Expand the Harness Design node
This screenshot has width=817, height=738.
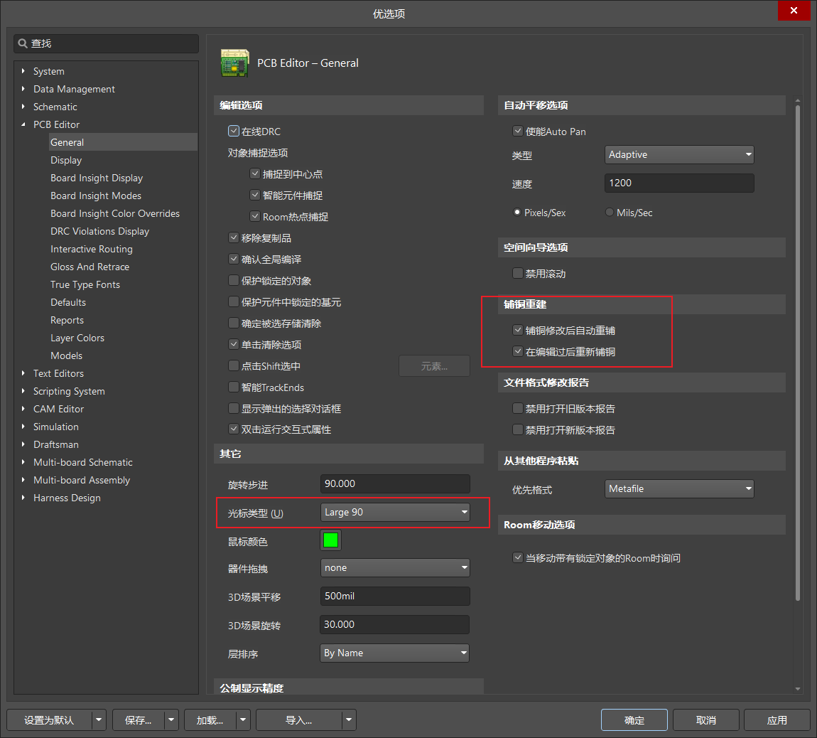(x=23, y=498)
